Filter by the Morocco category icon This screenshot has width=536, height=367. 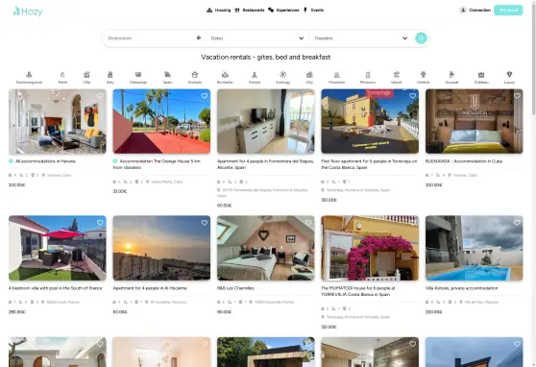tap(368, 75)
